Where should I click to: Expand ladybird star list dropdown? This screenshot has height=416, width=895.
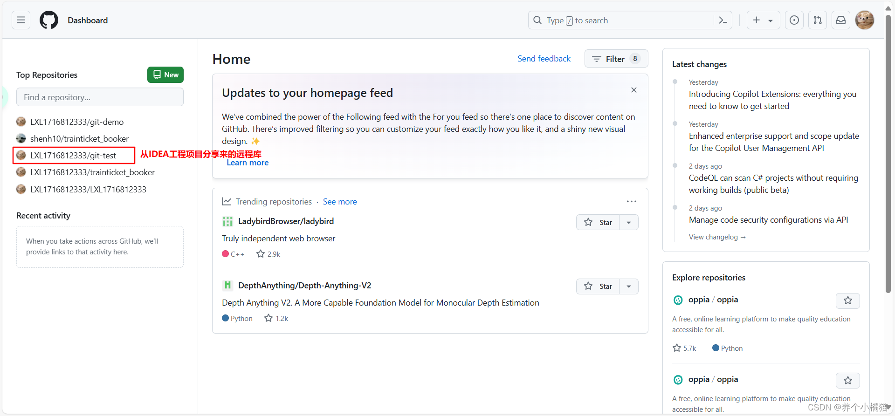pyautogui.click(x=629, y=222)
